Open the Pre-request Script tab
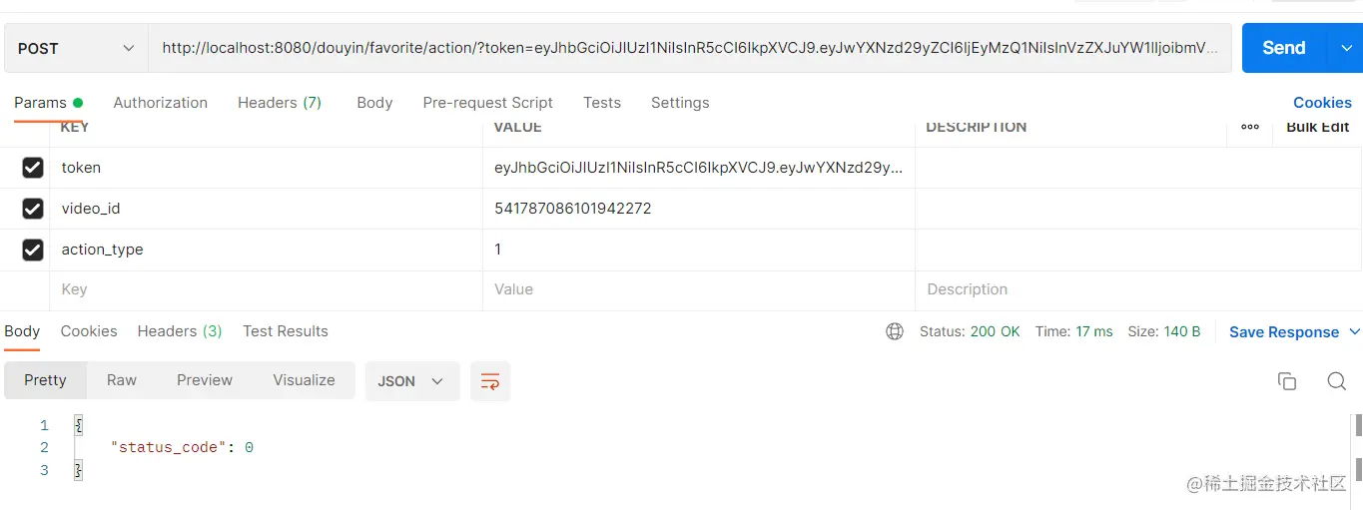The height and width of the screenshot is (510, 1363). pyautogui.click(x=487, y=103)
